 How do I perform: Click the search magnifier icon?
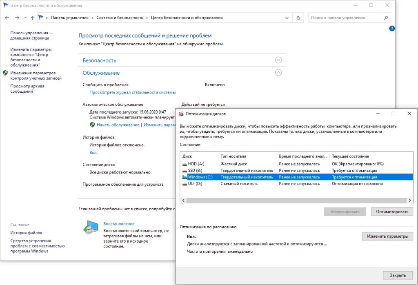coord(386,18)
